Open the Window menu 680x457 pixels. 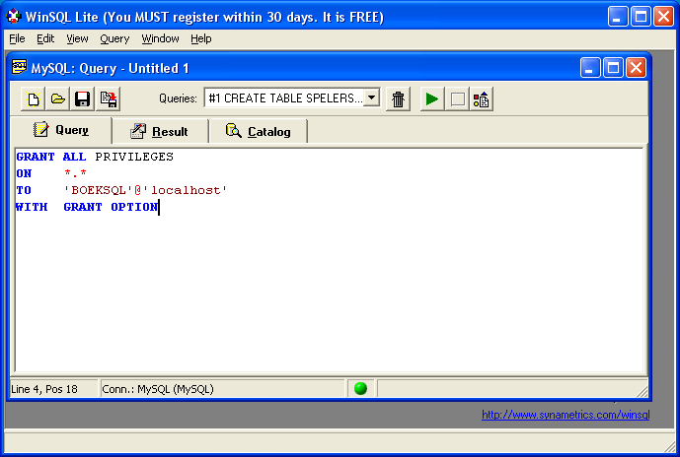coord(160,39)
